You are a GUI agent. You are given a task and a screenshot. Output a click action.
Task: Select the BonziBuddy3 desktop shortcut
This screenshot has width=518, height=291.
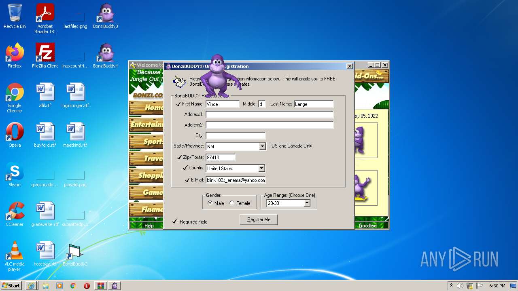click(105, 16)
